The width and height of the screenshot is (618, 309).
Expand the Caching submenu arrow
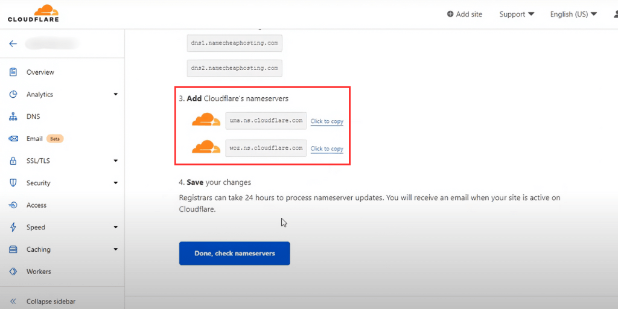(115, 249)
